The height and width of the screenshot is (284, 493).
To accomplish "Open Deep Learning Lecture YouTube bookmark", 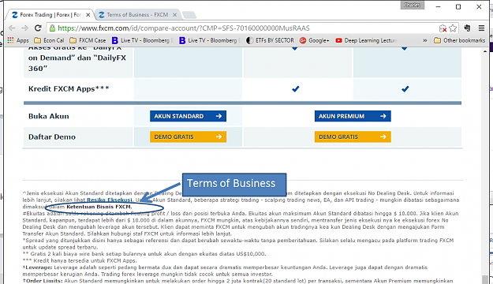I will click(x=366, y=40).
